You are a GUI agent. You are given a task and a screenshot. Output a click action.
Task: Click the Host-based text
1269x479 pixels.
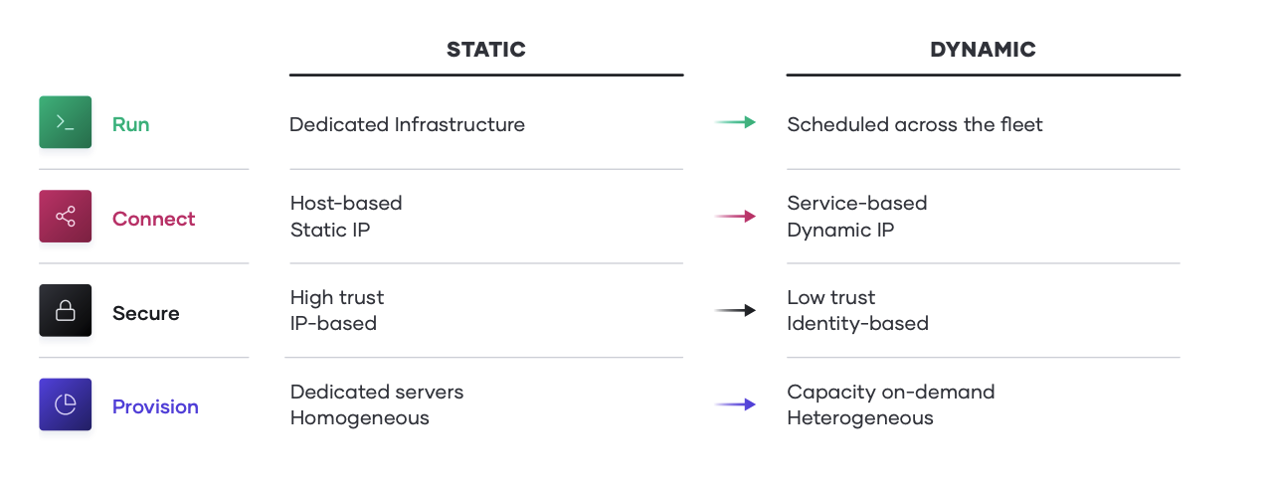click(x=346, y=203)
